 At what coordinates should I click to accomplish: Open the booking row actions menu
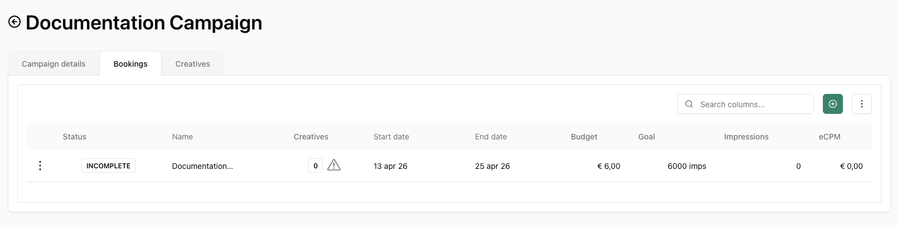pos(40,166)
